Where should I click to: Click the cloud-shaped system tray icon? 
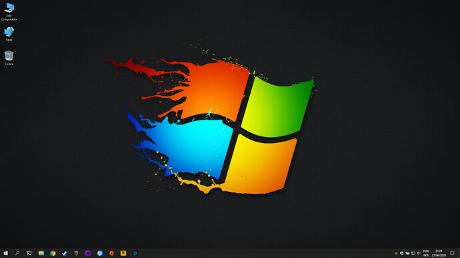[407, 253]
